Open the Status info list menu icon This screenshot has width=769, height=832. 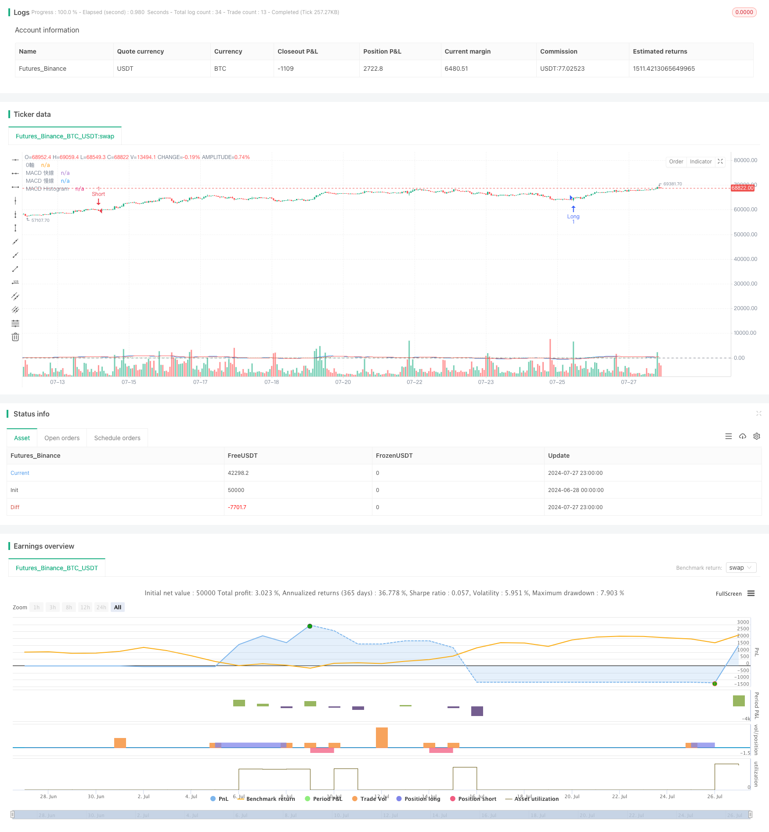pyautogui.click(x=729, y=436)
